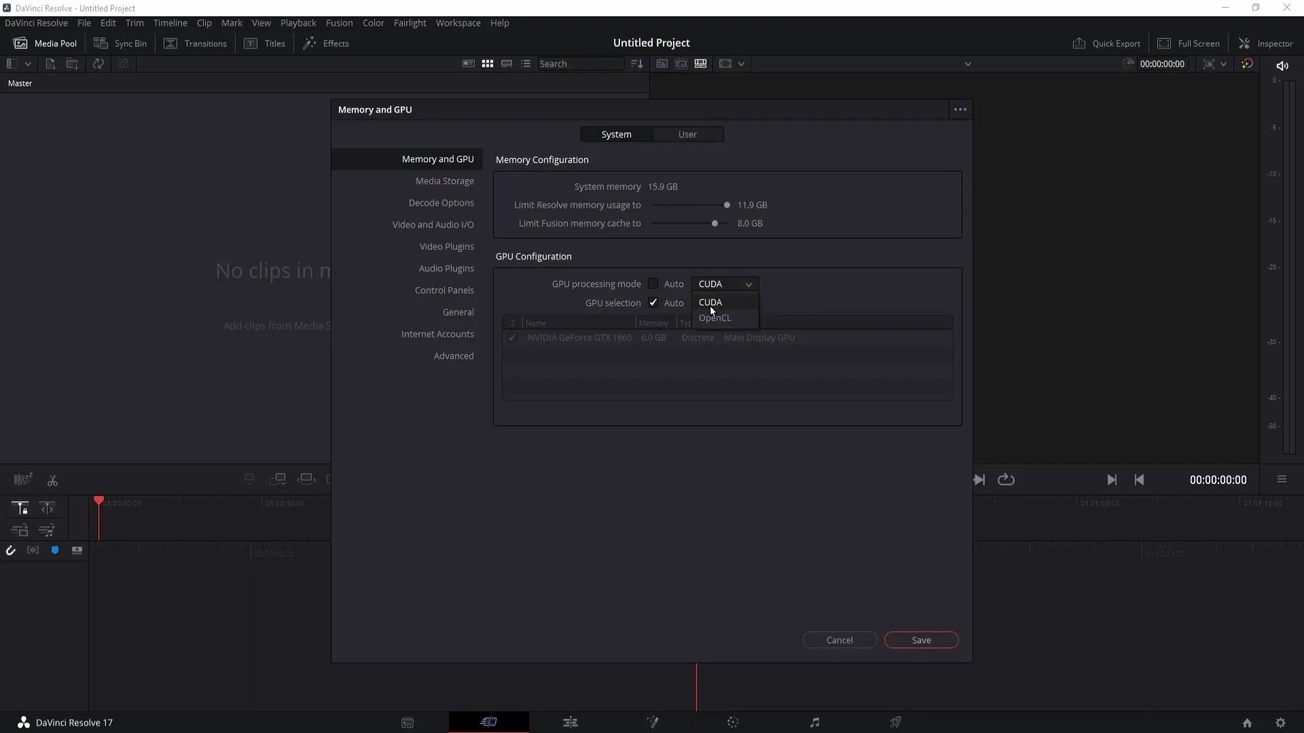
Task: Open the Transitions panel
Action: pos(196,43)
